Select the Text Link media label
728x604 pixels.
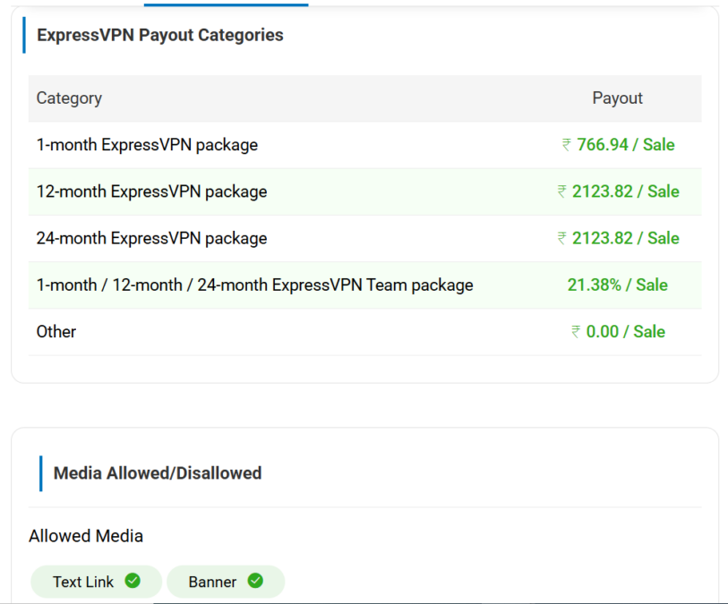tap(83, 582)
